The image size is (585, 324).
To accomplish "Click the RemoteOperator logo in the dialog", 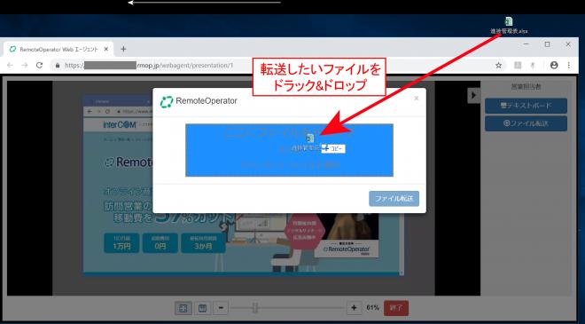I will click(x=199, y=101).
